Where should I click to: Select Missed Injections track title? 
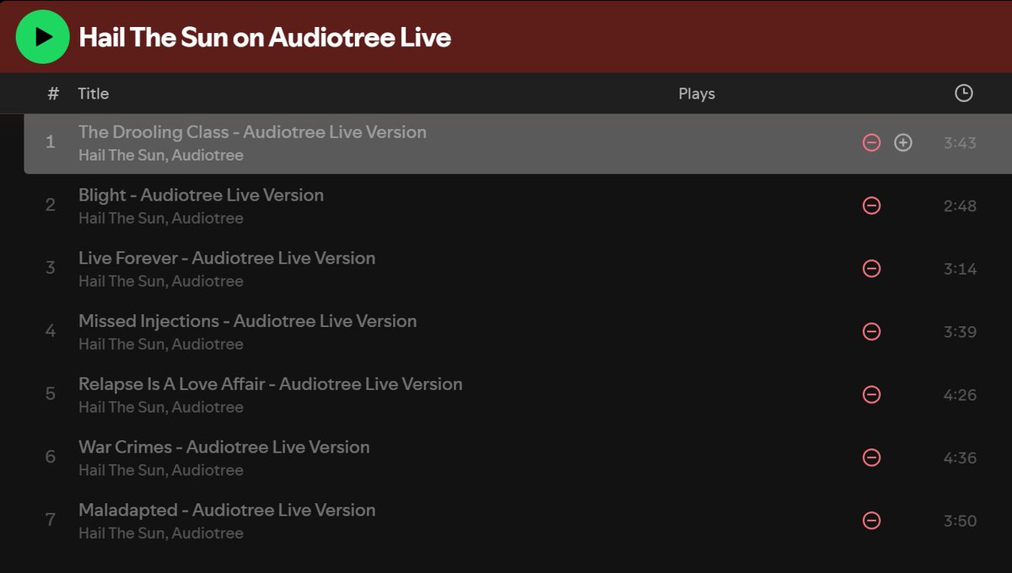pos(247,321)
